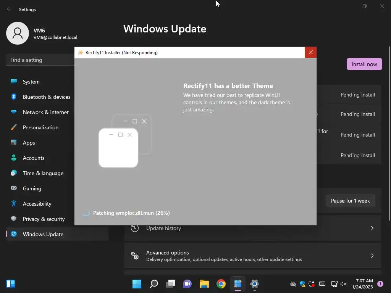This screenshot has height=293, width=391.
Task: Click the Apps grid icon in sidebar
Action: 14,142
